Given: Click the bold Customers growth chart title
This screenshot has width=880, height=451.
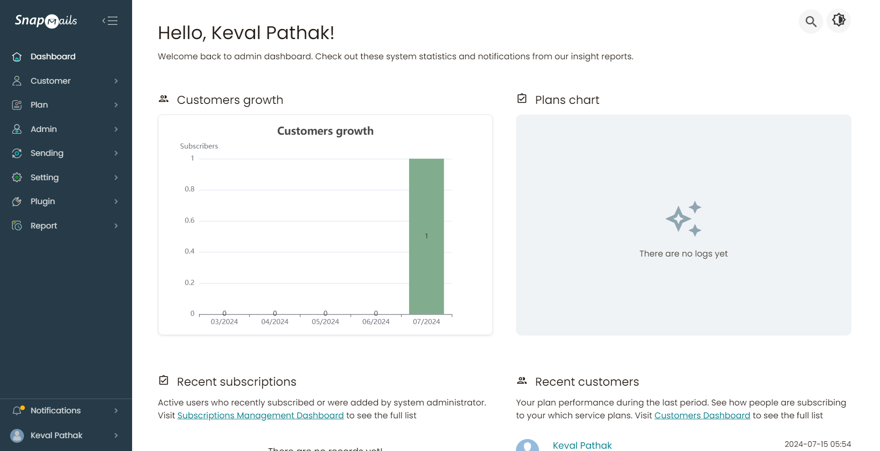Looking at the screenshot, I should coord(325,131).
